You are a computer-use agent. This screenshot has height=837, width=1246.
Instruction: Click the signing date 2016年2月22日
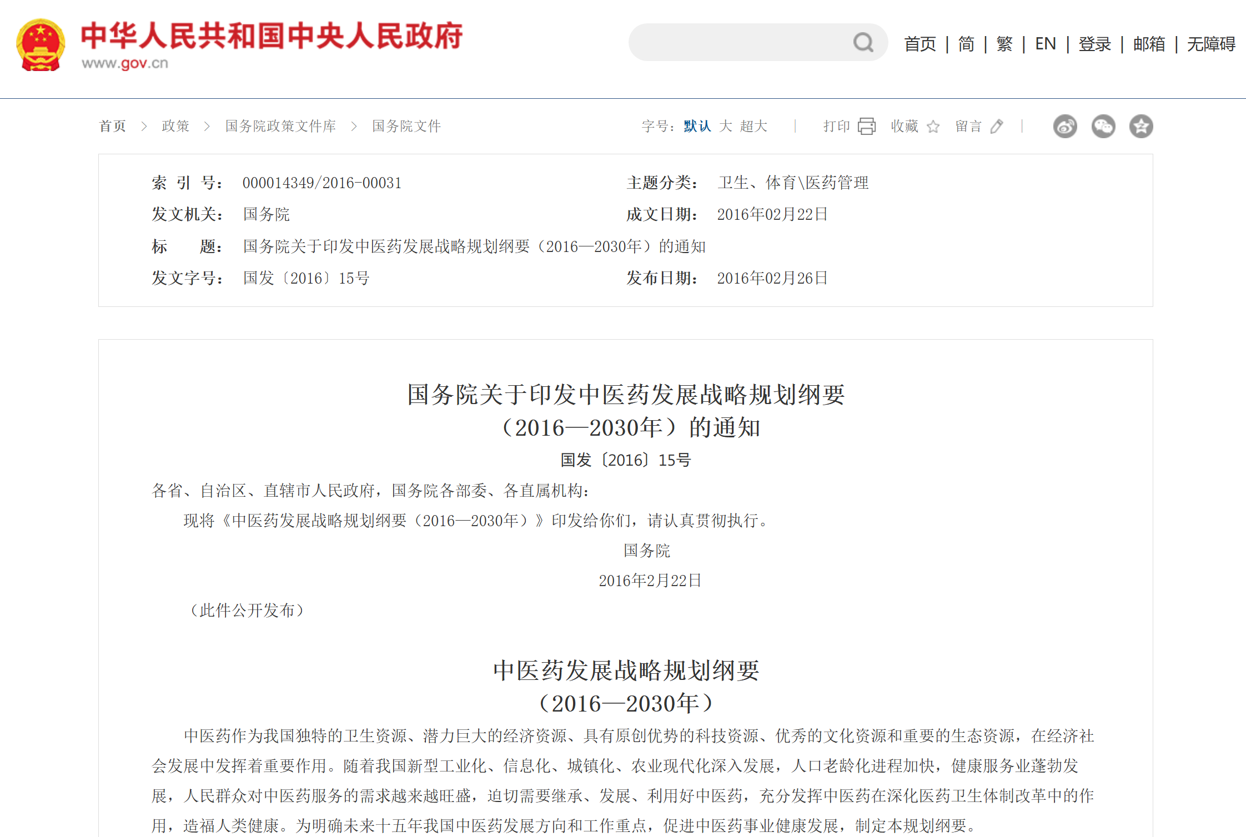click(x=650, y=581)
